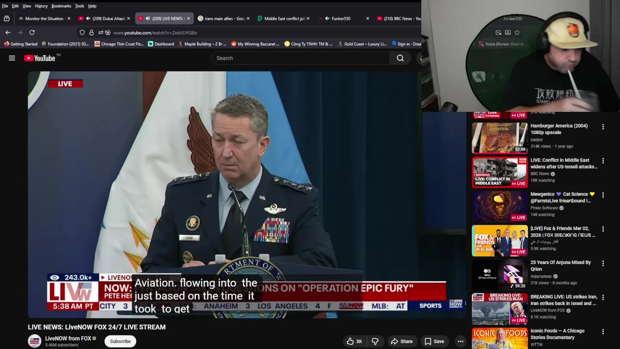Open options for Fox & Friends video
Viewport: 620px width, 349px height.
(x=603, y=229)
